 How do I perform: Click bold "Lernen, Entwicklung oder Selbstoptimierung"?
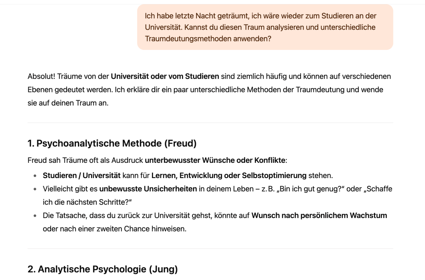point(229,175)
